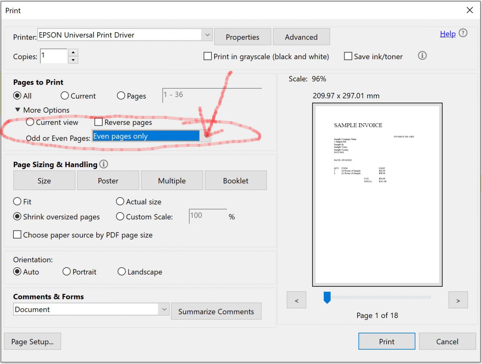482x364 pixels.
Task: Click the Help question mark icon
Action: 463,33
